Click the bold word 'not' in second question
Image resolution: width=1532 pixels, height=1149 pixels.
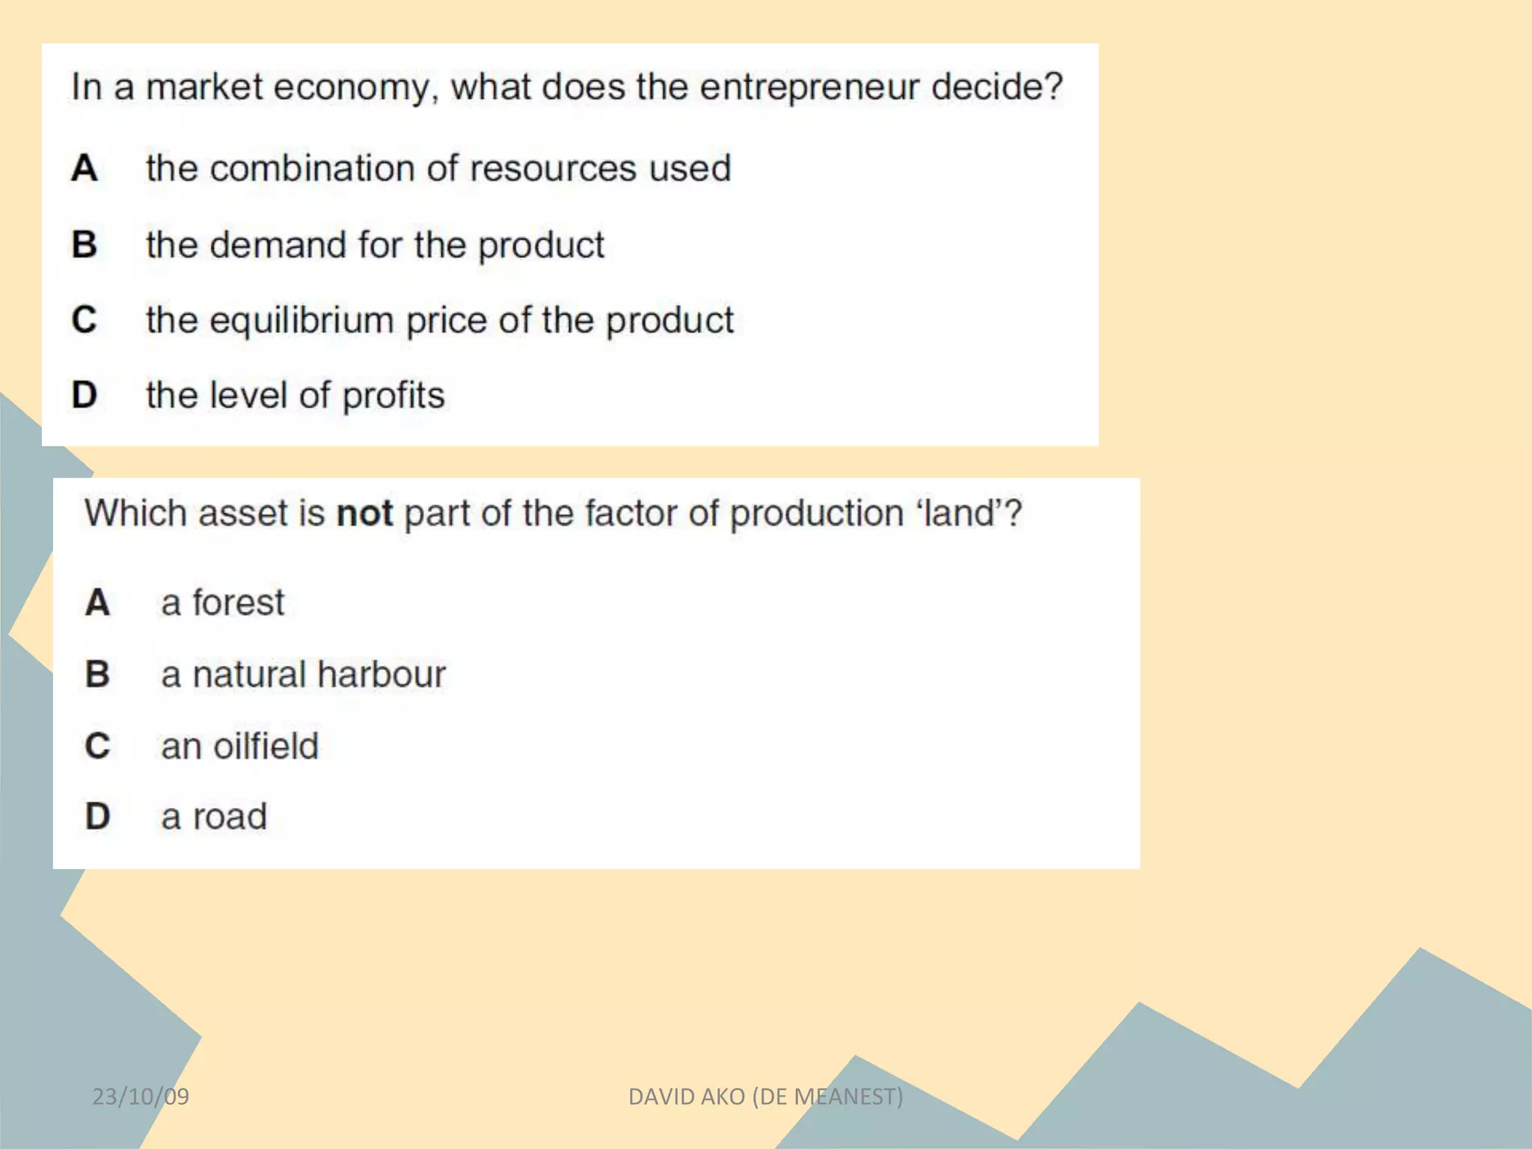(x=364, y=514)
